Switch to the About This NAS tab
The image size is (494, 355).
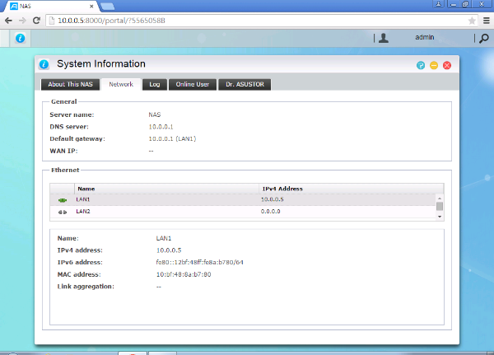[70, 85]
